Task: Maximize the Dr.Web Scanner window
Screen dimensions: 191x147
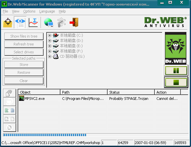Action: click(x=170, y=3)
